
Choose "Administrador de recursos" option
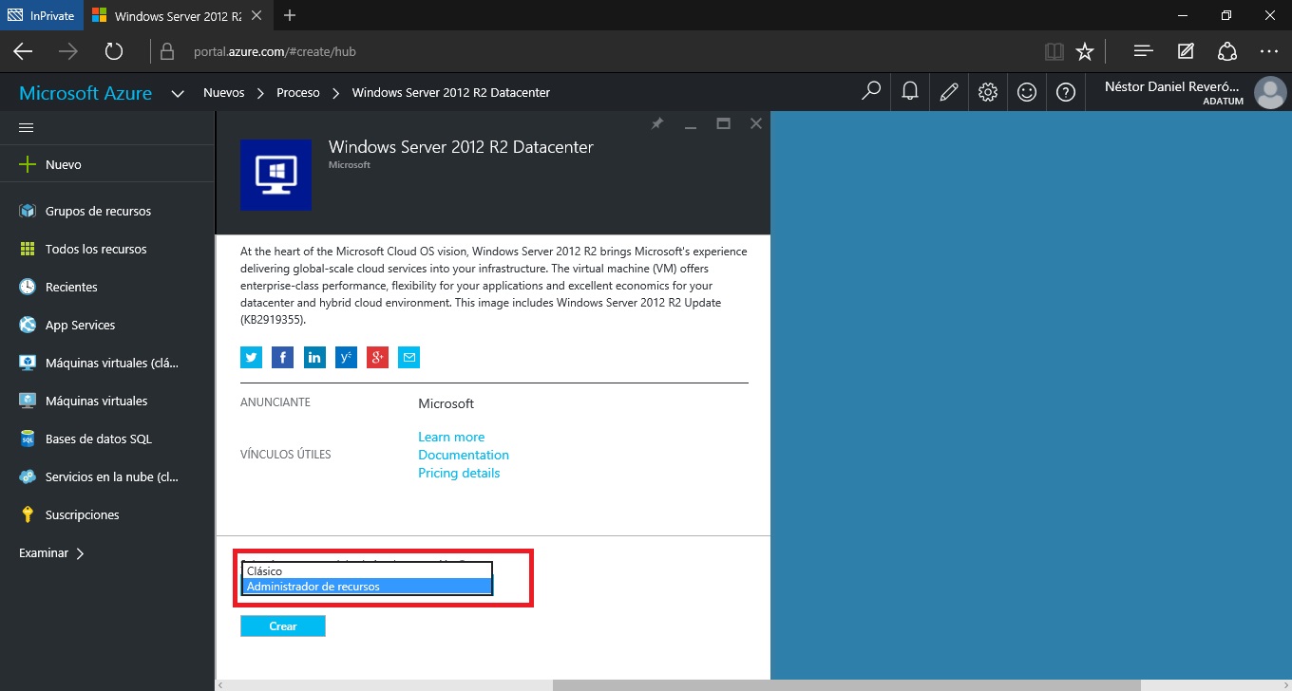click(367, 587)
